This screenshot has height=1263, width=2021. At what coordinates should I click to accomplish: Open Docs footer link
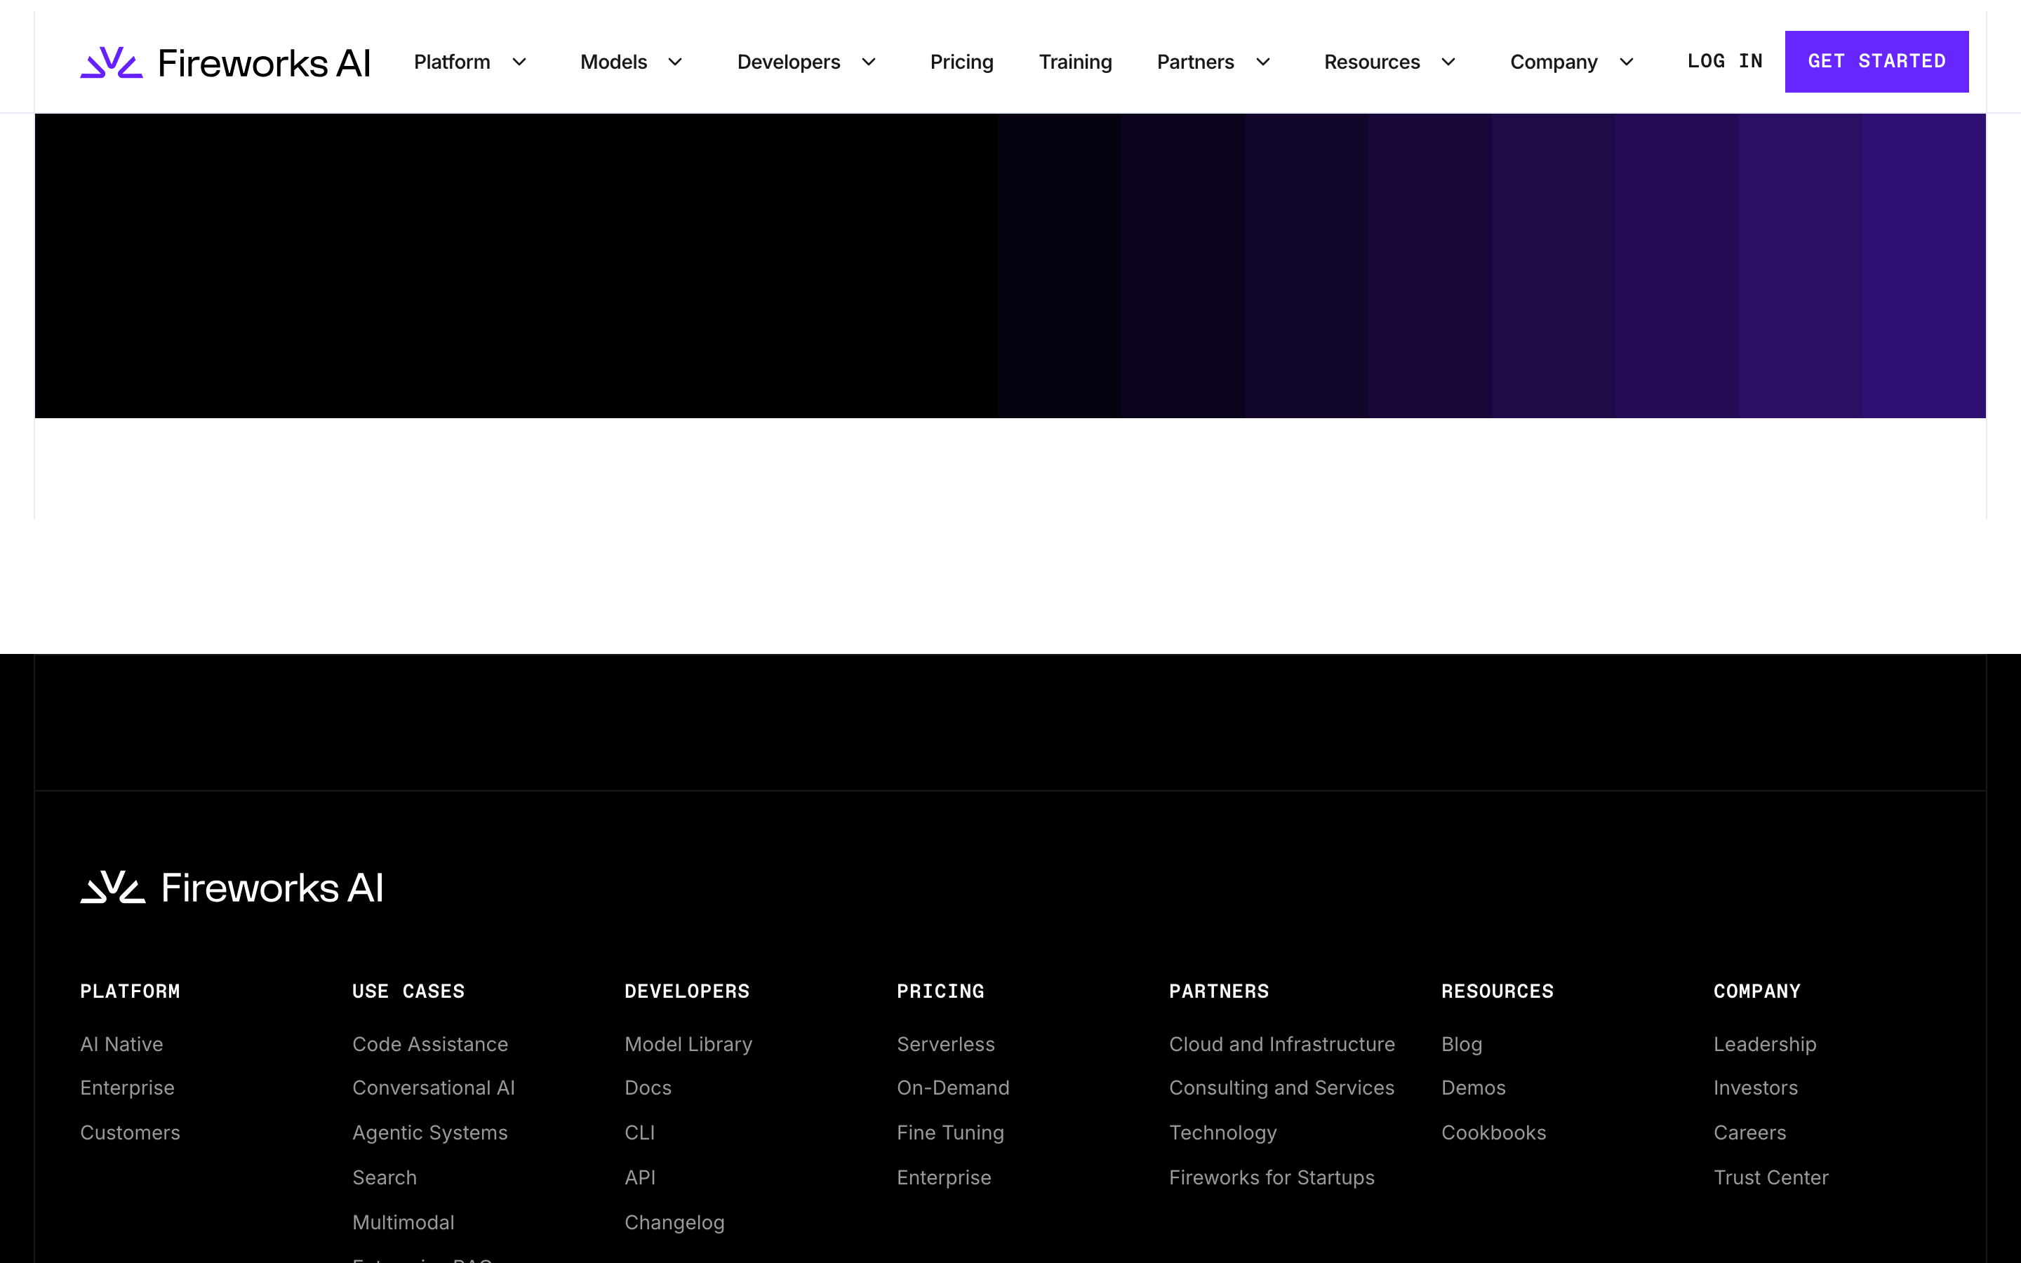[648, 1088]
